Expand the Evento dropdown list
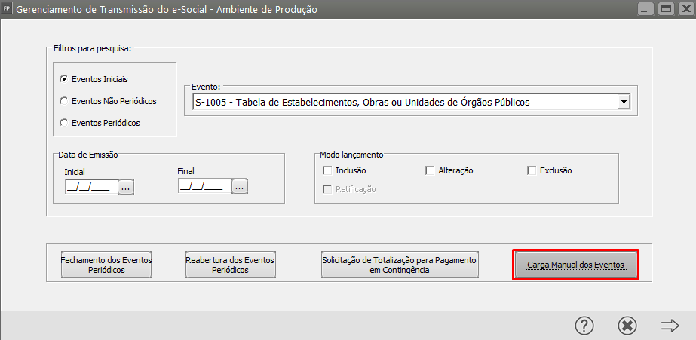The image size is (696, 340). (623, 102)
